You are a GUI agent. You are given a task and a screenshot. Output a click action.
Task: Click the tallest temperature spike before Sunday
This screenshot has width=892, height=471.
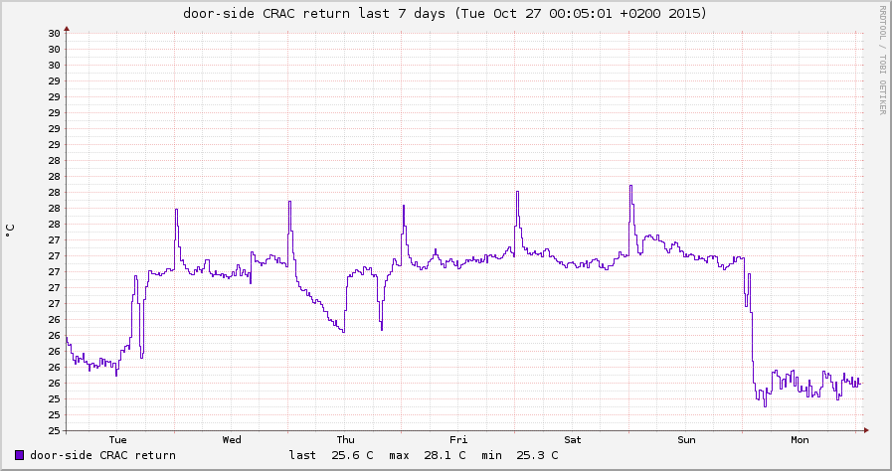630,186
